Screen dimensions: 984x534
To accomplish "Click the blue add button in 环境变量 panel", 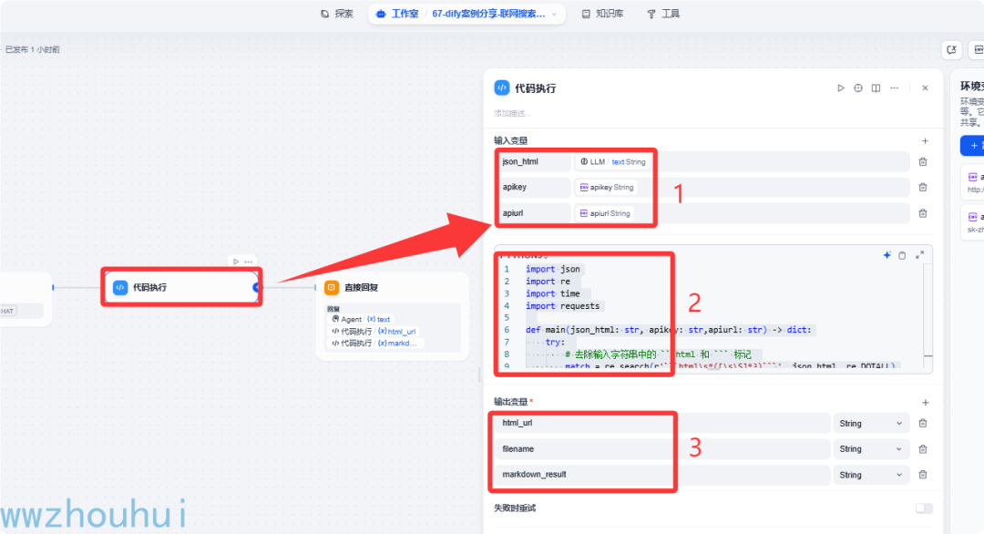I will click(972, 146).
